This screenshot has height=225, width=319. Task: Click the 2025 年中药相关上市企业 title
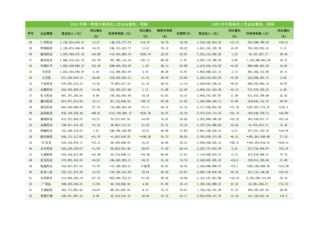[243, 24]
